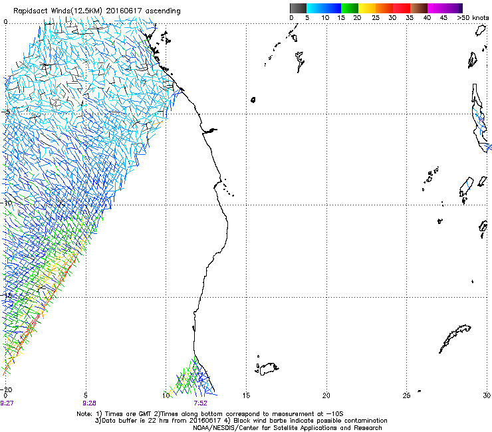Click the '20' longitude label on the bottom axis

pyautogui.click(x=326, y=395)
